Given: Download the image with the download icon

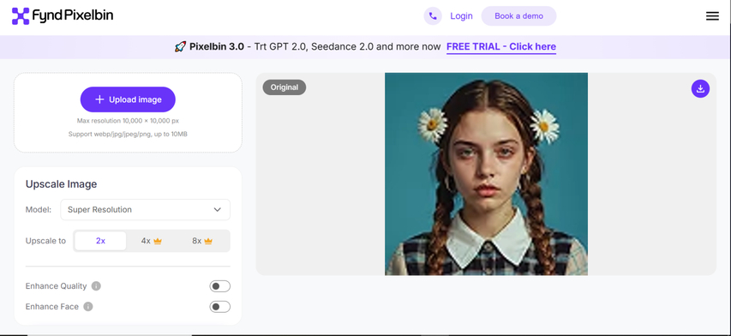Looking at the screenshot, I should tap(700, 88).
